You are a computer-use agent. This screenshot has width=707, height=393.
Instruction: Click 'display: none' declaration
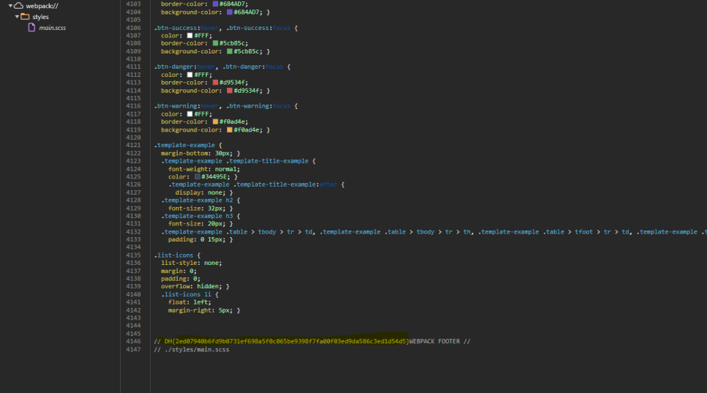click(202, 192)
